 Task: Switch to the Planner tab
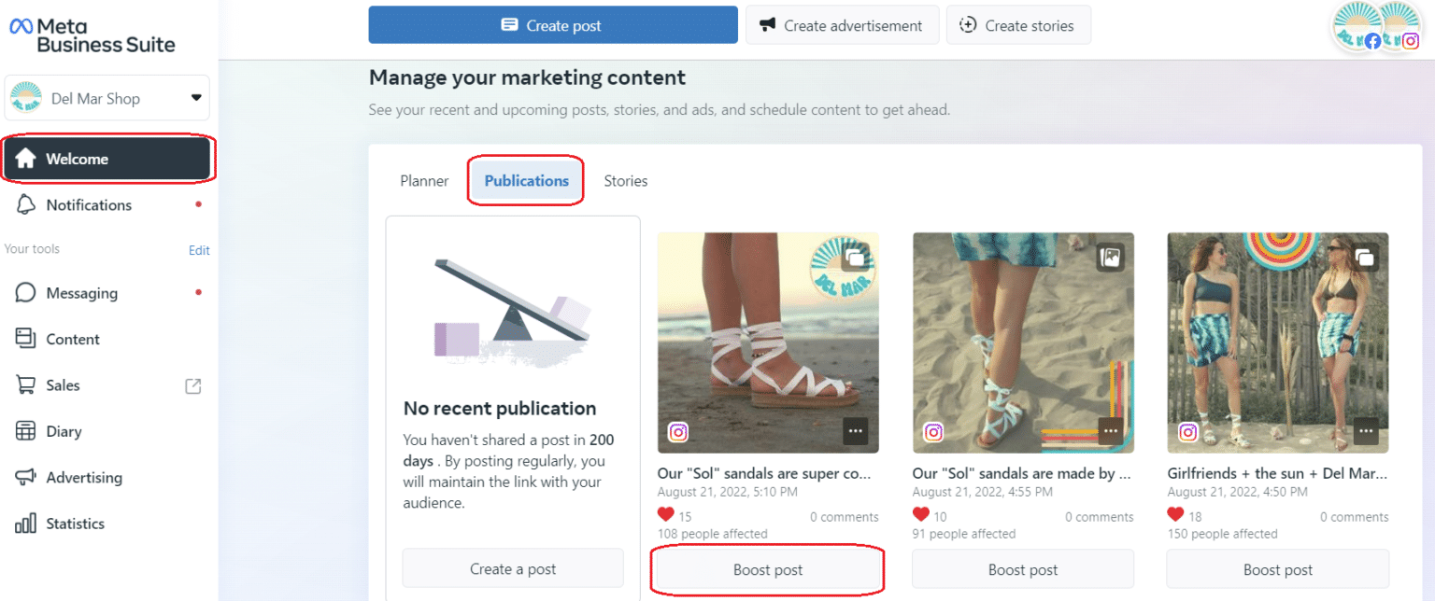pos(424,180)
